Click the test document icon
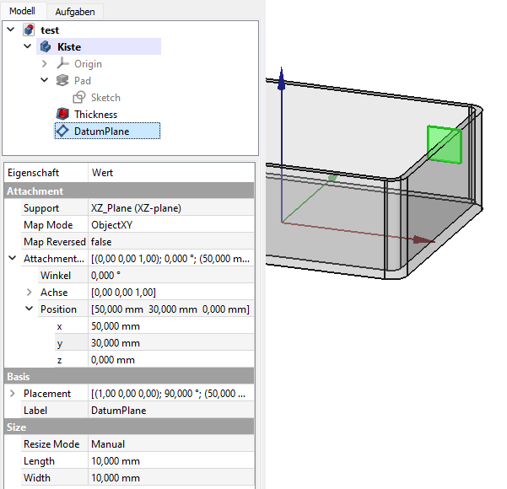Viewport: 507px width, 489px height. (x=30, y=30)
